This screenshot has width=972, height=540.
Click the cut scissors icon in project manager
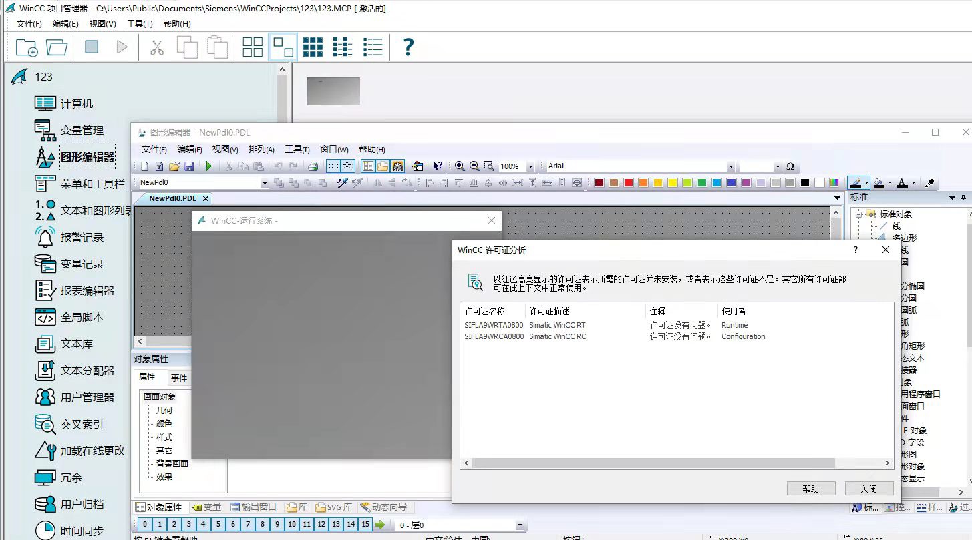[157, 47]
